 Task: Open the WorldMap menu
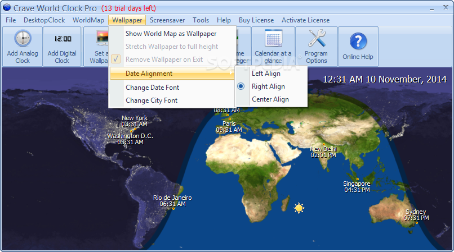(88, 20)
